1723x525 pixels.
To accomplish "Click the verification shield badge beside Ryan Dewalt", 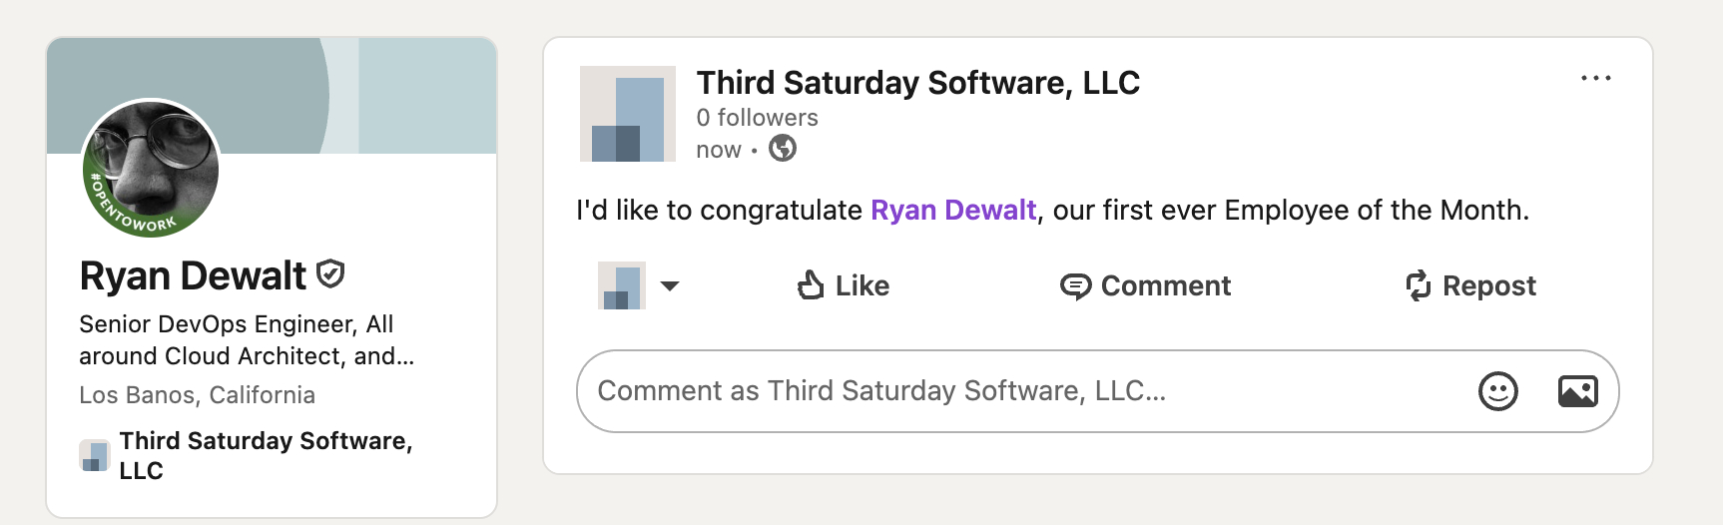I will [x=330, y=273].
